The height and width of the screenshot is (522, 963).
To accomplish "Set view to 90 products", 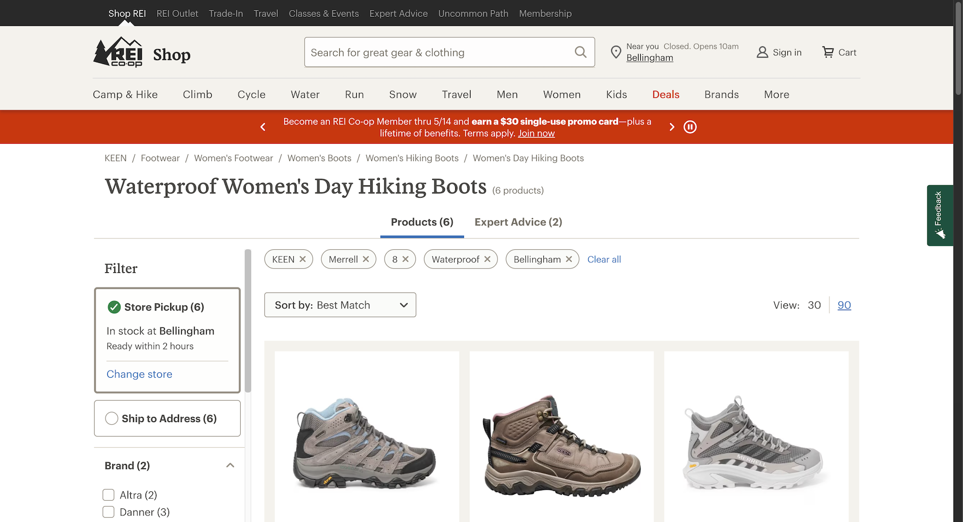I will (x=844, y=305).
